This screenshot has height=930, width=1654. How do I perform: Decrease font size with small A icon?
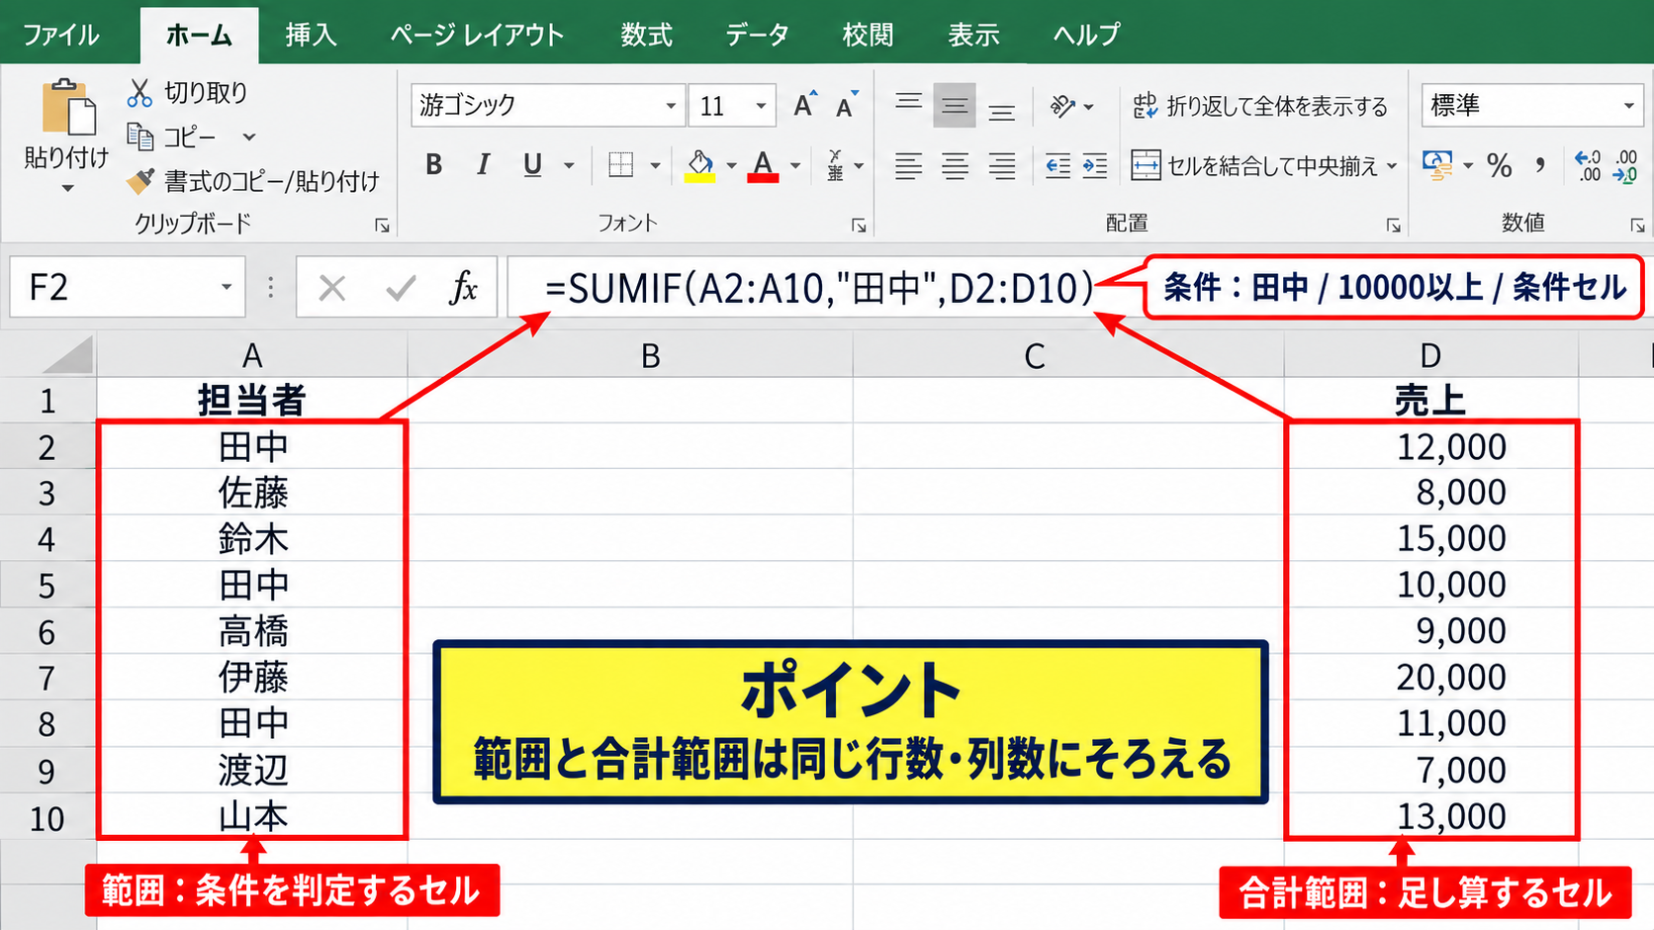coord(847,105)
